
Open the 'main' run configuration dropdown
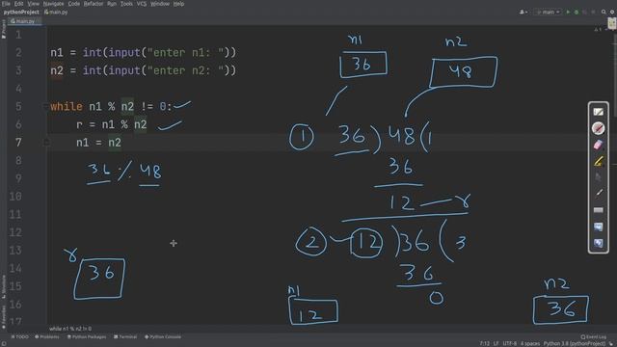(x=548, y=13)
